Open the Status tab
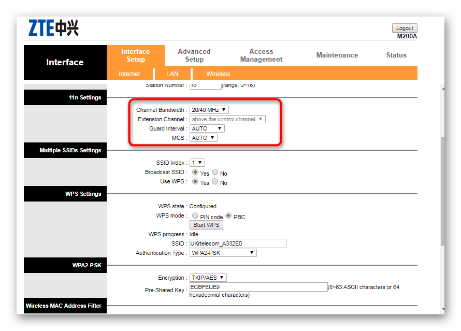 click(x=396, y=55)
